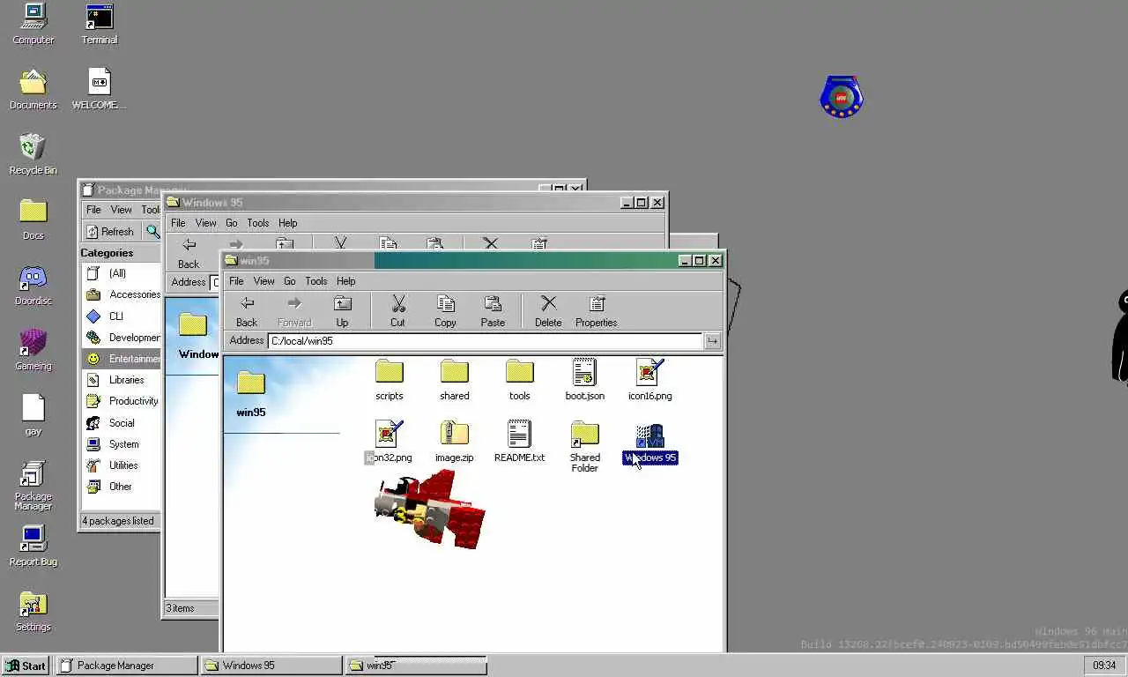Open View menu in win95 window
The image size is (1128, 677).
point(263,281)
